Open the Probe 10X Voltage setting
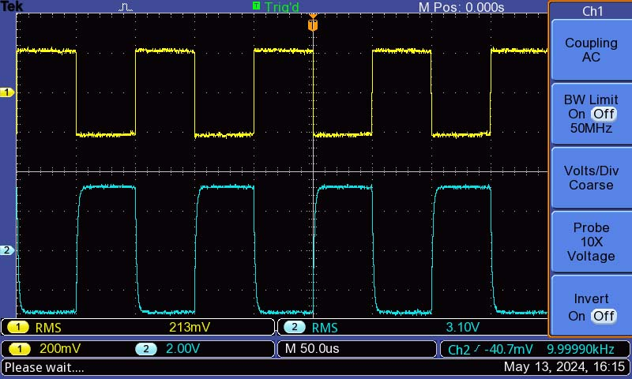Viewport: 632px width, 379px height. (591, 242)
